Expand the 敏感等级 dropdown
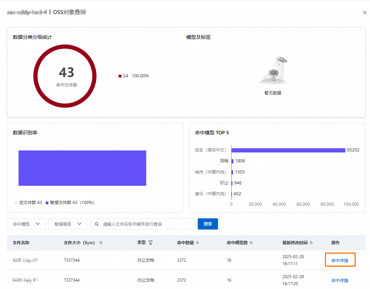 coord(68,224)
